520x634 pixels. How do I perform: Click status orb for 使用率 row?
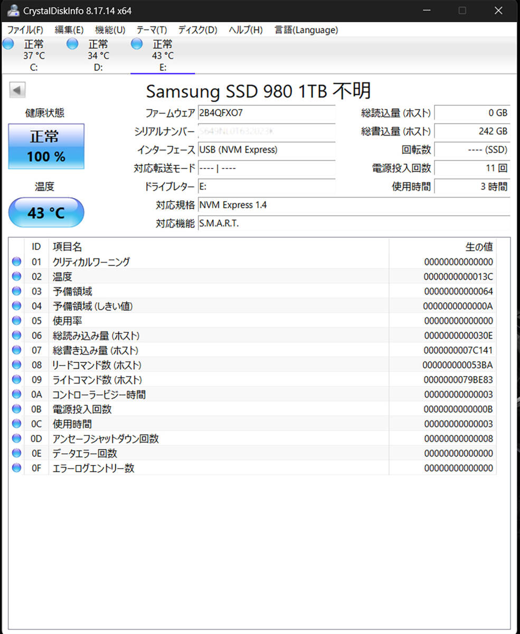[16, 321]
